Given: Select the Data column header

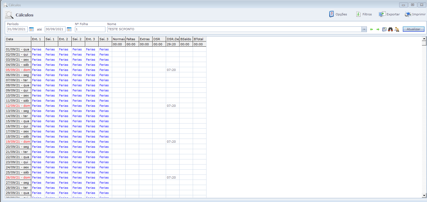Looking at the screenshot, I should pos(18,39).
